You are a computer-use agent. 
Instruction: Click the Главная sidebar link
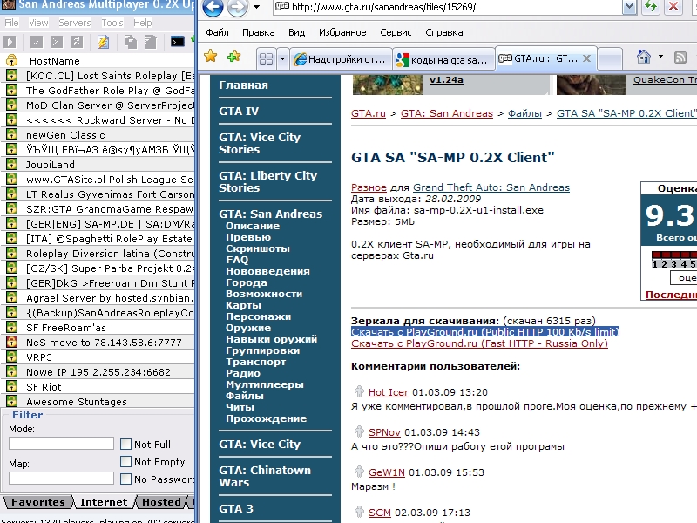coord(243,85)
